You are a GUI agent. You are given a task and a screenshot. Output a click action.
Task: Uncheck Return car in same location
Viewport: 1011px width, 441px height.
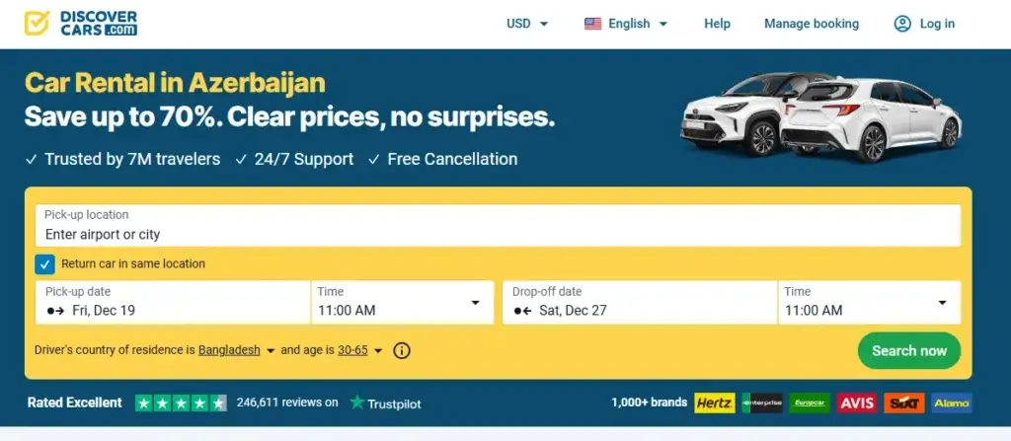[44, 264]
